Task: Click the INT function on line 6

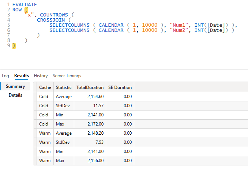Action: click(199, 30)
